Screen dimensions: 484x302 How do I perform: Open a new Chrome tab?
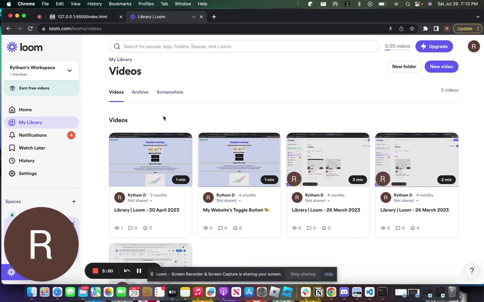[x=214, y=17]
